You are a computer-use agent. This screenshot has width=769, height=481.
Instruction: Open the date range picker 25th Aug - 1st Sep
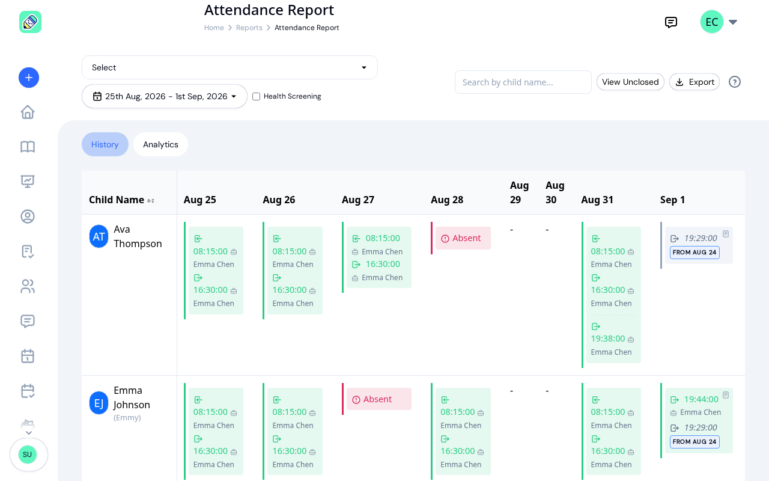pos(165,96)
